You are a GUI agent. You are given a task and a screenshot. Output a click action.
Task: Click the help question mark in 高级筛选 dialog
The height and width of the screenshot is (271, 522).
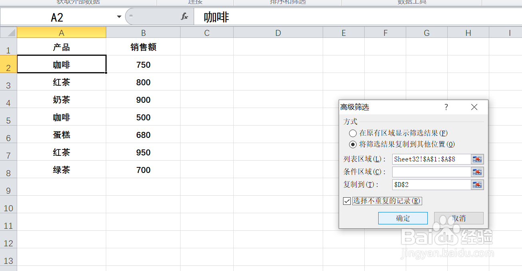(446, 107)
